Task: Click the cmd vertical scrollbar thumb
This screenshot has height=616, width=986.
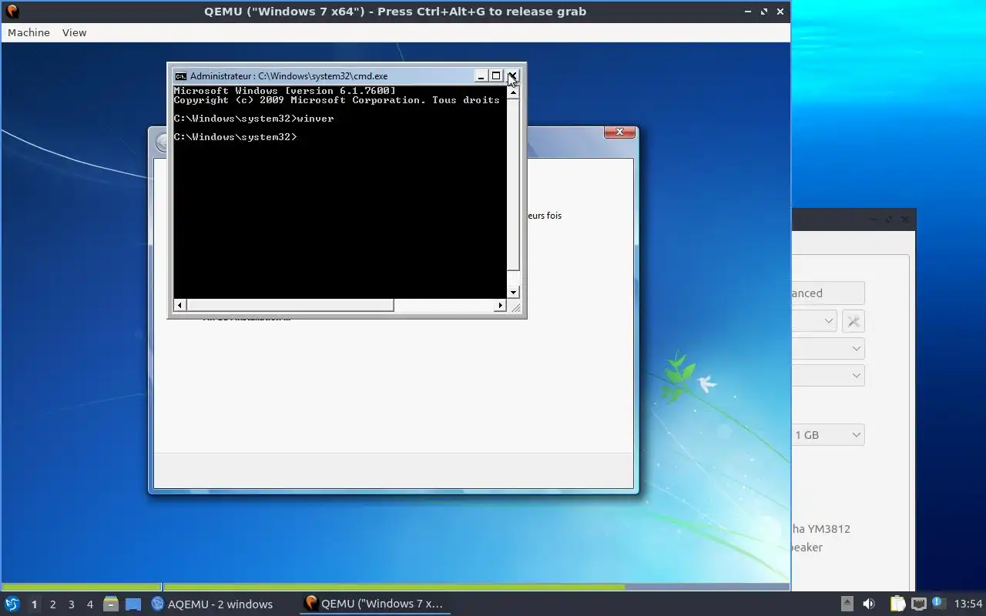Action: point(514,185)
